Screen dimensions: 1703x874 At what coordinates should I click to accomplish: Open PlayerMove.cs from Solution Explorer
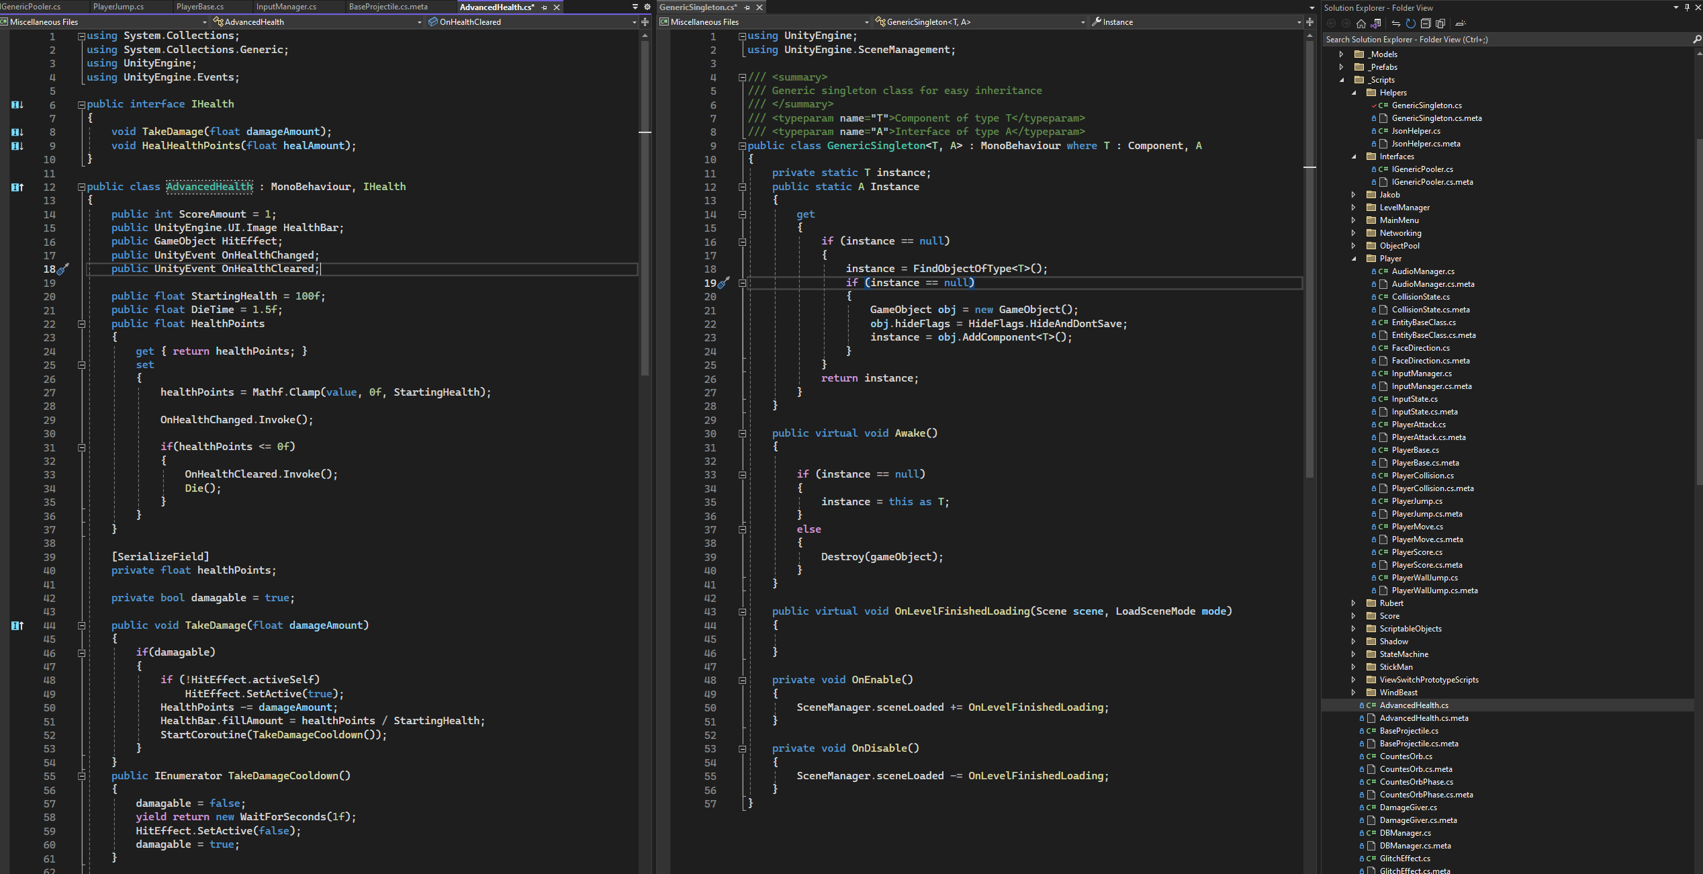point(1417,527)
